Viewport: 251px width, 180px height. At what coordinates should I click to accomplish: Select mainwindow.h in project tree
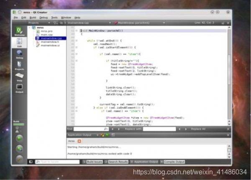(x=50, y=42)
